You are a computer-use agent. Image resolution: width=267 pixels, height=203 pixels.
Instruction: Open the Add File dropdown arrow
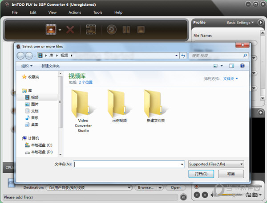60,30
